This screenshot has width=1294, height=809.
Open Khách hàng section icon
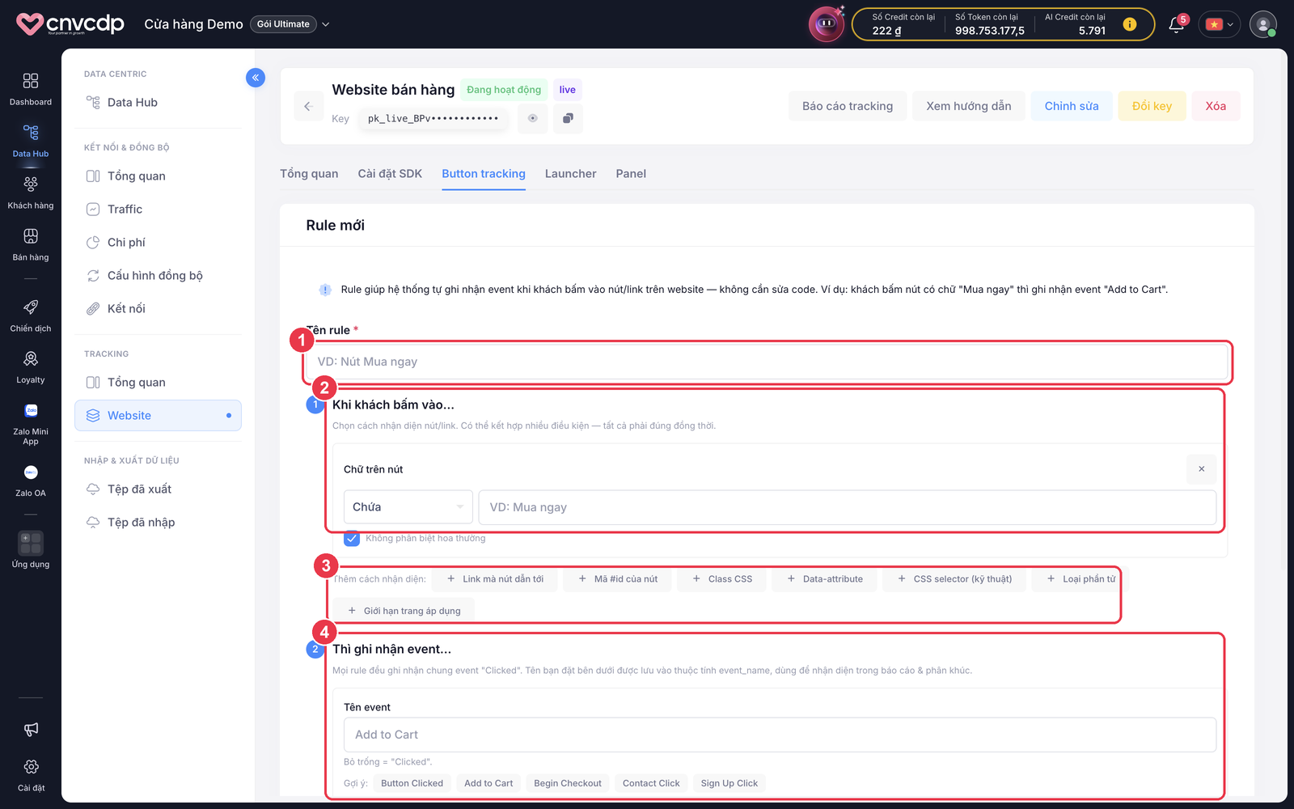coord(31,184)
